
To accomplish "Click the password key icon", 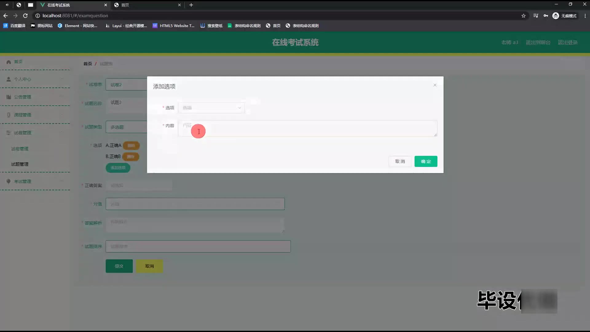I will [546, 16].
